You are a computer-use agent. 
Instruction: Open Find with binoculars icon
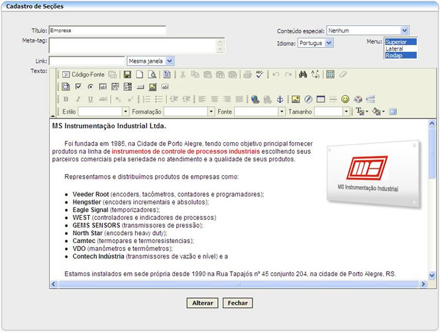[303, 74]
